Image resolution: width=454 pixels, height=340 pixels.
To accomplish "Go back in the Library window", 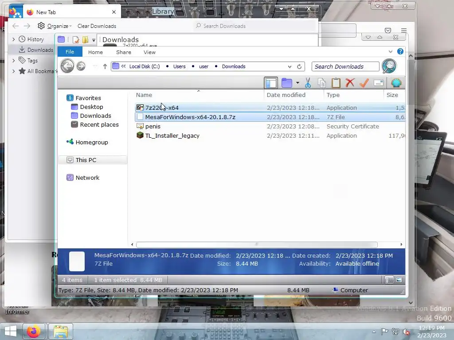I will pos(16,26).
